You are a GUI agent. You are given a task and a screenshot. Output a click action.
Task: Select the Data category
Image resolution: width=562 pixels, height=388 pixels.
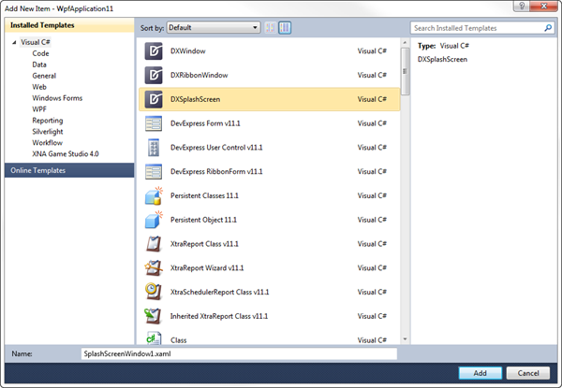pos(39,65)
